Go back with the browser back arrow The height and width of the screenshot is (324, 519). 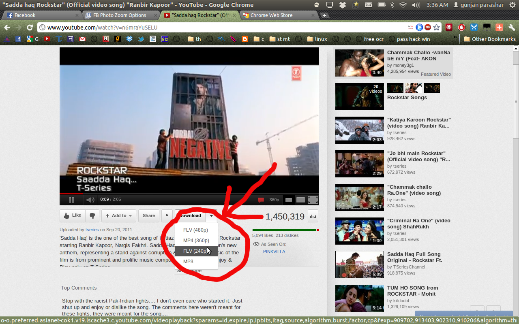pos(7,28)
